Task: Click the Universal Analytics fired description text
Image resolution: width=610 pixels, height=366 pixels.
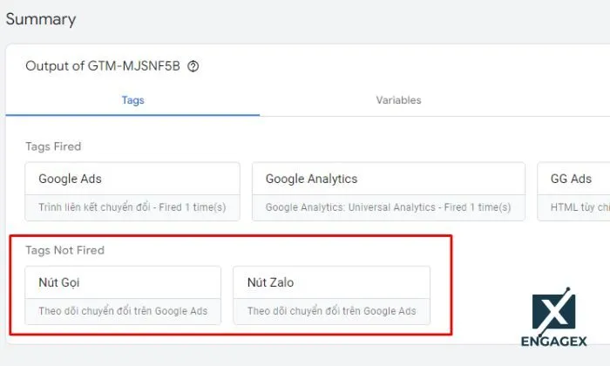Action: click(388, 207)
